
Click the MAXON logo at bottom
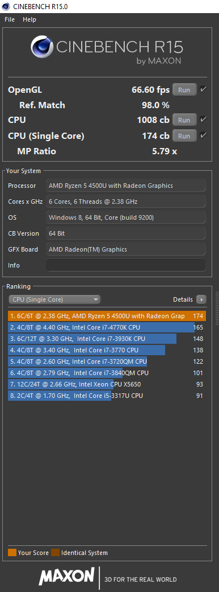(x=66, y=576)
